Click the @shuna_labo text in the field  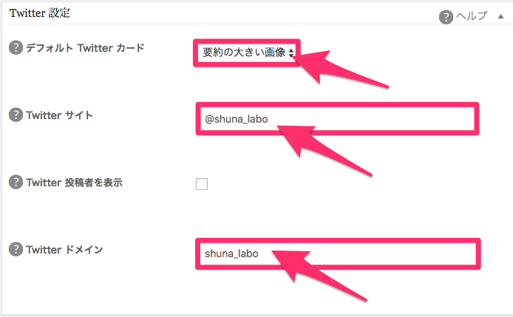[x=237, y=119]
